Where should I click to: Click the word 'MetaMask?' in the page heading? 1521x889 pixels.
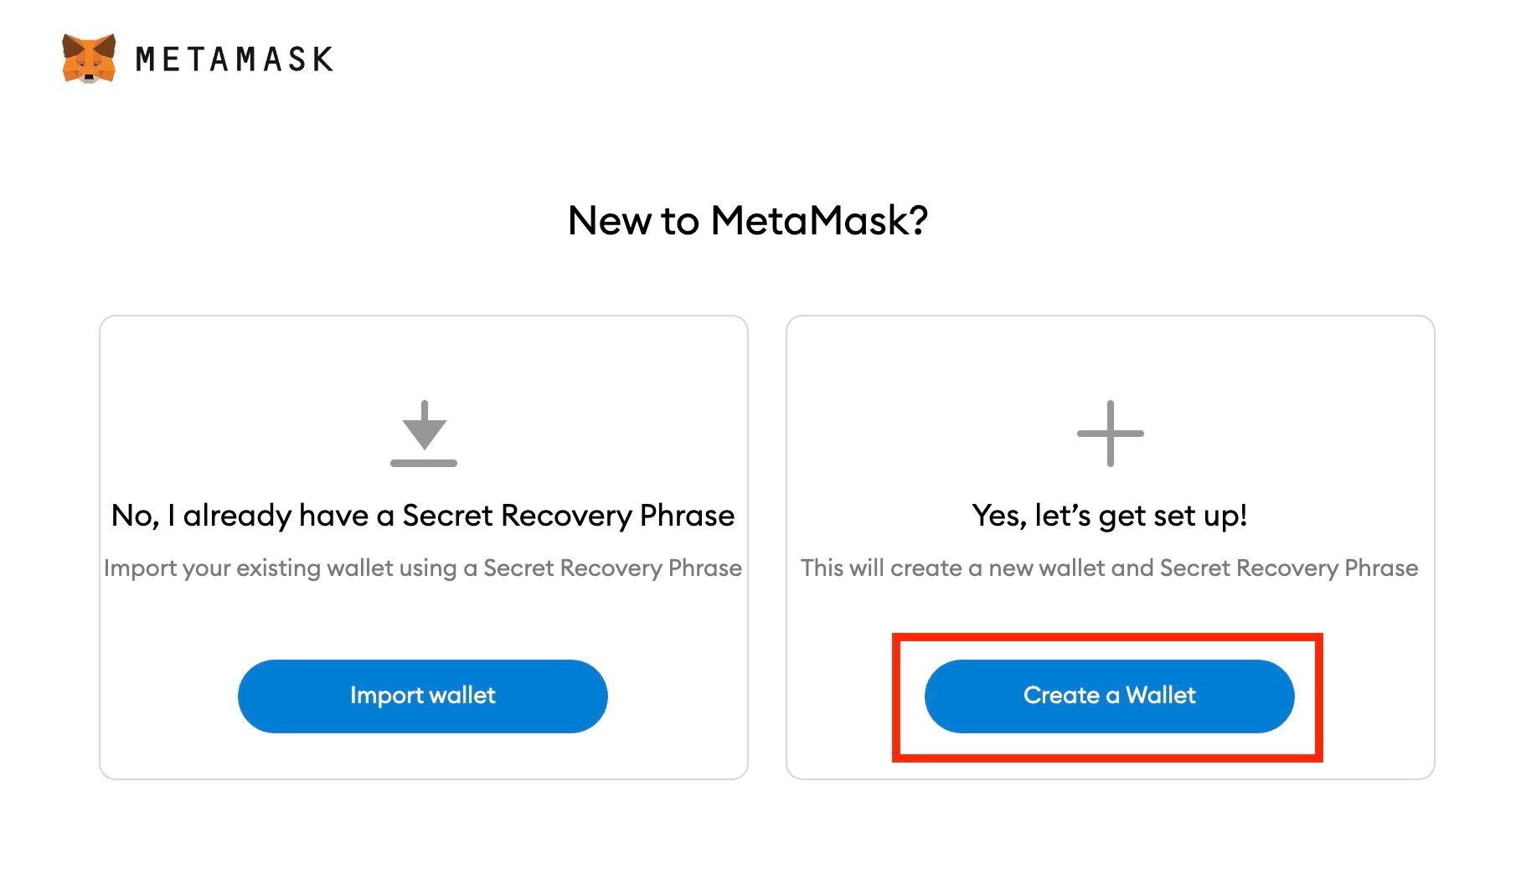pyautogui.click(x=820, y=221)
